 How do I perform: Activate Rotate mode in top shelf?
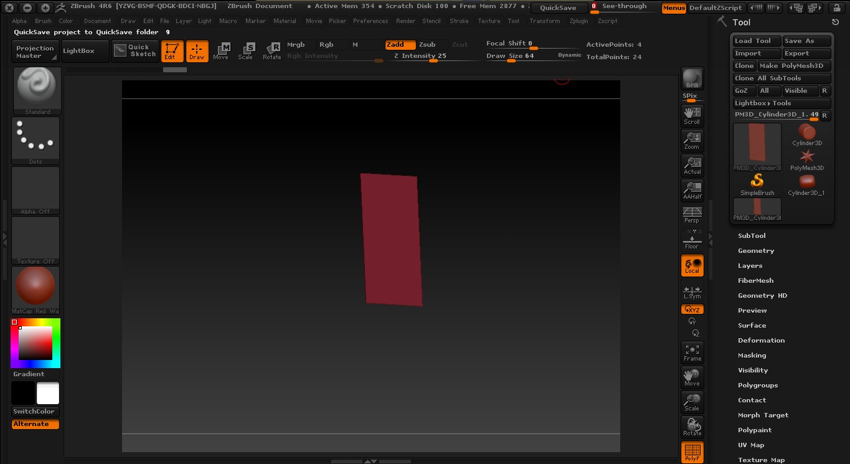[x=272, y=51]
